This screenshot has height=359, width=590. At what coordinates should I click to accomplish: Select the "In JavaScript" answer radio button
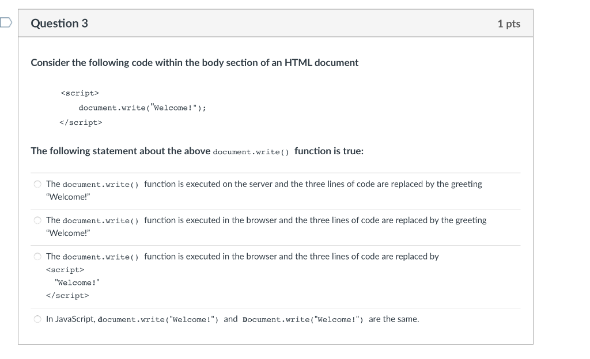click(37, 319)
